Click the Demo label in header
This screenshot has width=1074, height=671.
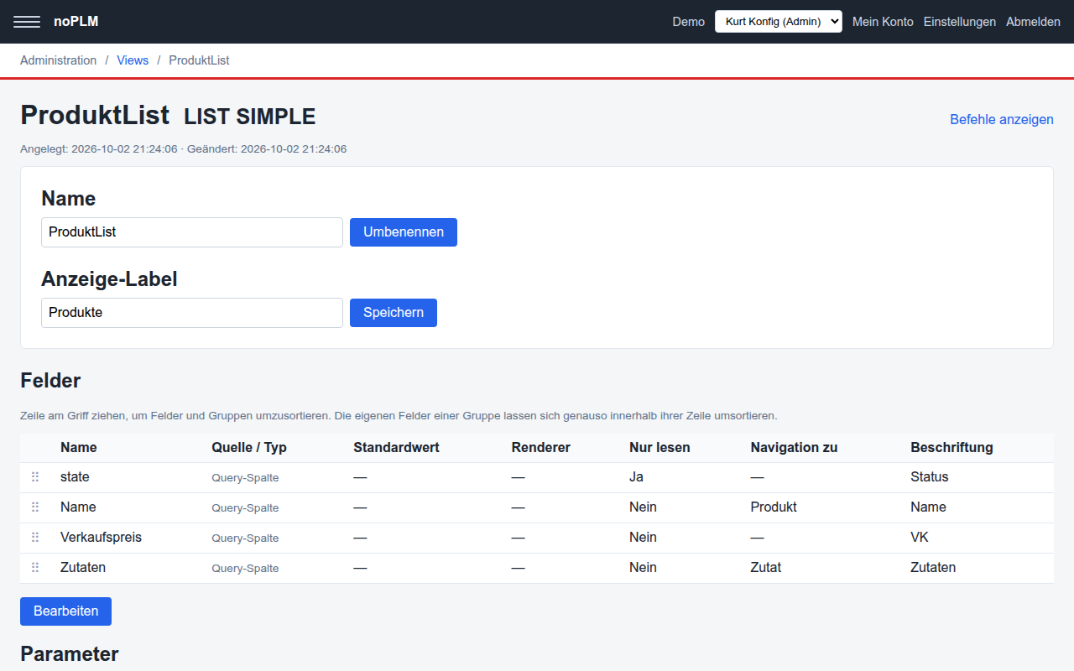click(x=689, y=22)
